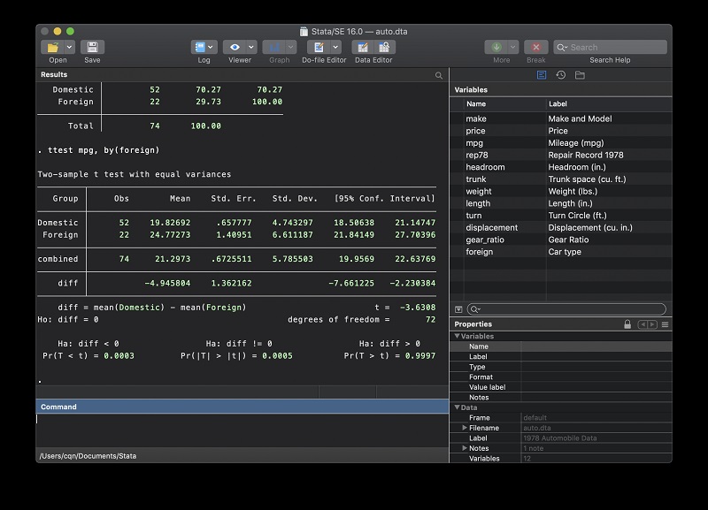Click the Break button icon

535,47
